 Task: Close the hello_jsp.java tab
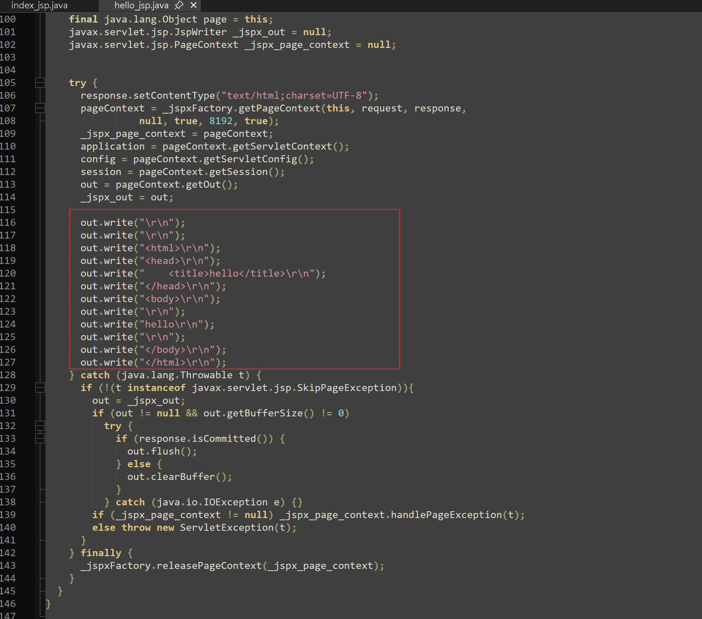point(194,5)
